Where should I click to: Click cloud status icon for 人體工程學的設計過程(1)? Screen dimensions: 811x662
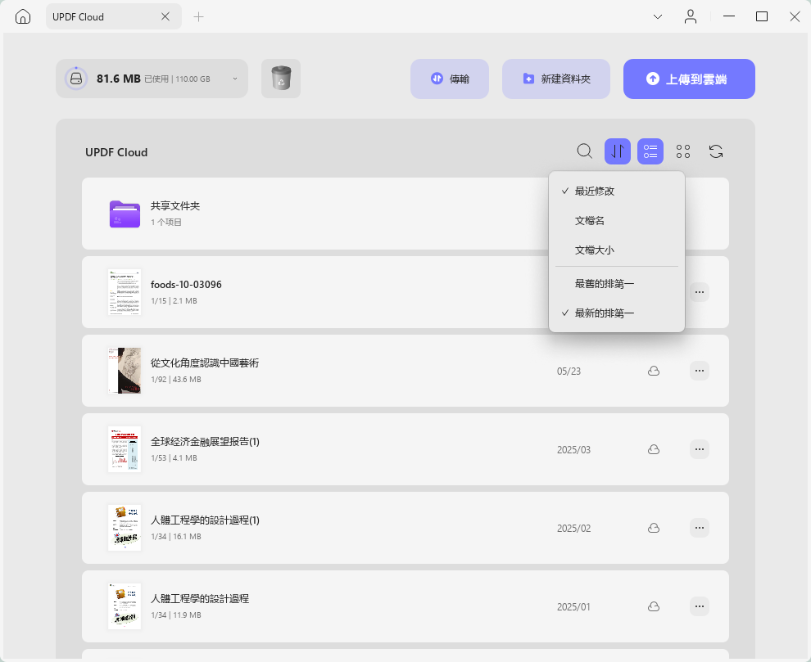pos(654,528)
